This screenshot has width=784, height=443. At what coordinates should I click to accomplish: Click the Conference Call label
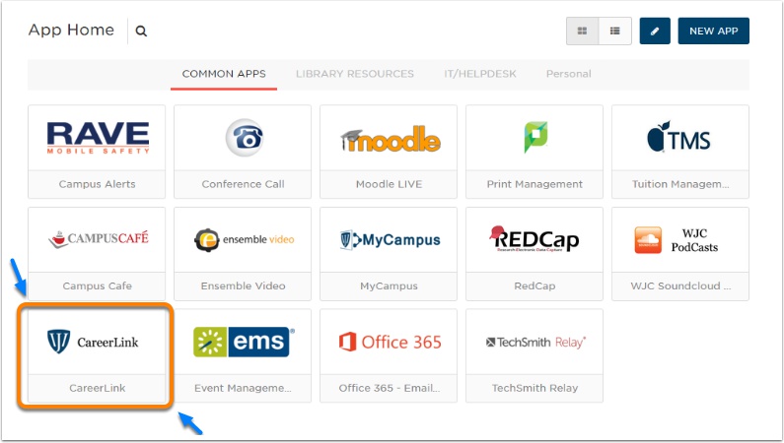coord(243,184)
